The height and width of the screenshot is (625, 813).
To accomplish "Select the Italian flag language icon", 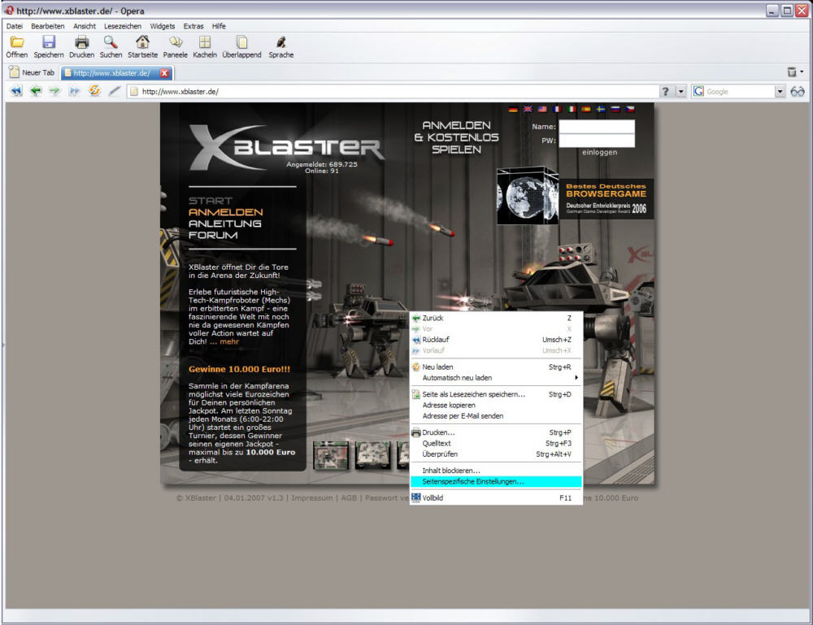I will coord(572,110).
